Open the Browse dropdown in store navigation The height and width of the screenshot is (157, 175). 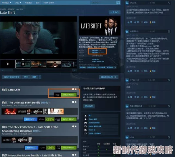point(18,3)
